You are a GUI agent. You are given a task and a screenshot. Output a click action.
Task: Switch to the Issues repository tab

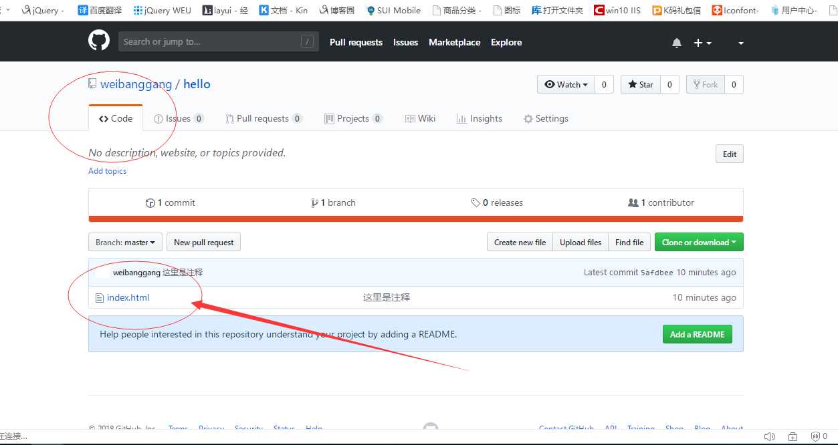[x=179, y=118]
